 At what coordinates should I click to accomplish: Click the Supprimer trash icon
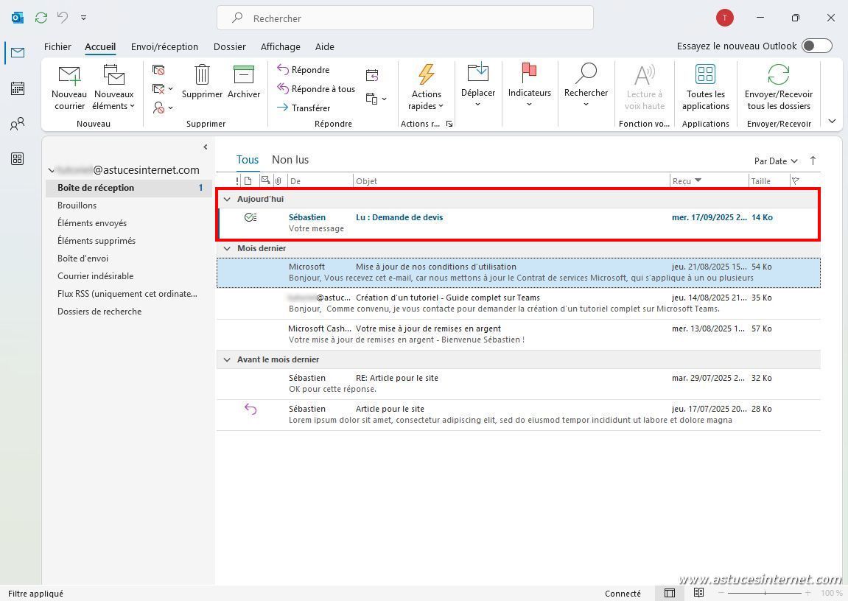[202, 75]
